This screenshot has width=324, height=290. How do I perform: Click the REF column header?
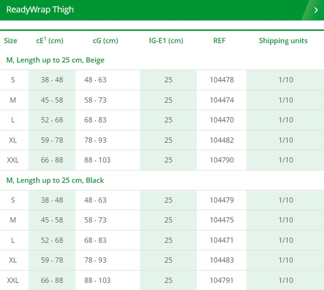coord(219,41)
